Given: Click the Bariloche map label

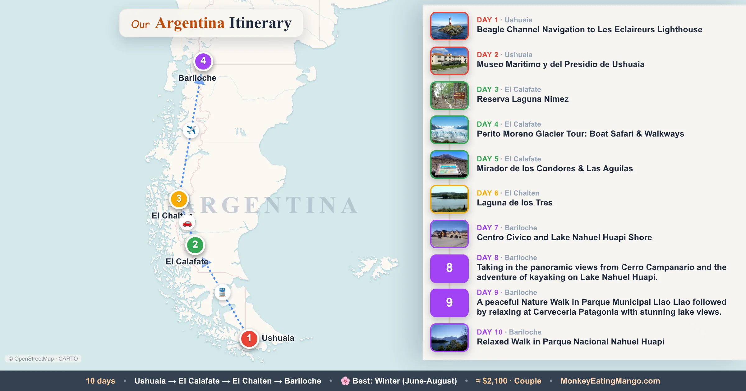Looking at the screenshot, I should [x=197, y=78].
